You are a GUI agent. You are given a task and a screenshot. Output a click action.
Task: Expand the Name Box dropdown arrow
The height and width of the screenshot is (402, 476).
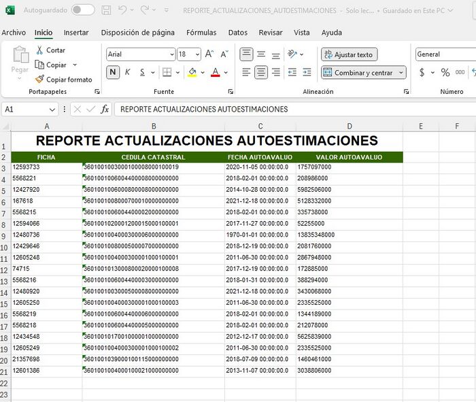pyautogui.click(x=52, y=110)
